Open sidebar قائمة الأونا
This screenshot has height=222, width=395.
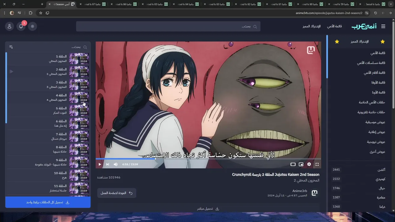379,92
